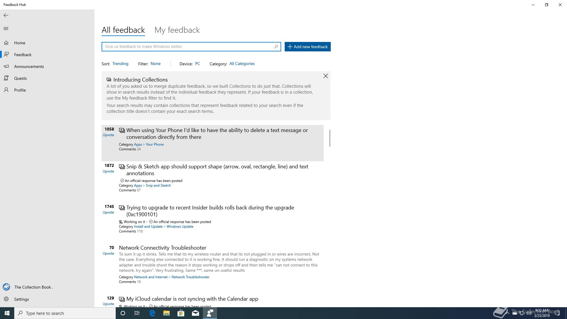Click the search magnifier icon in feedback box

click(x=276, y=46)
